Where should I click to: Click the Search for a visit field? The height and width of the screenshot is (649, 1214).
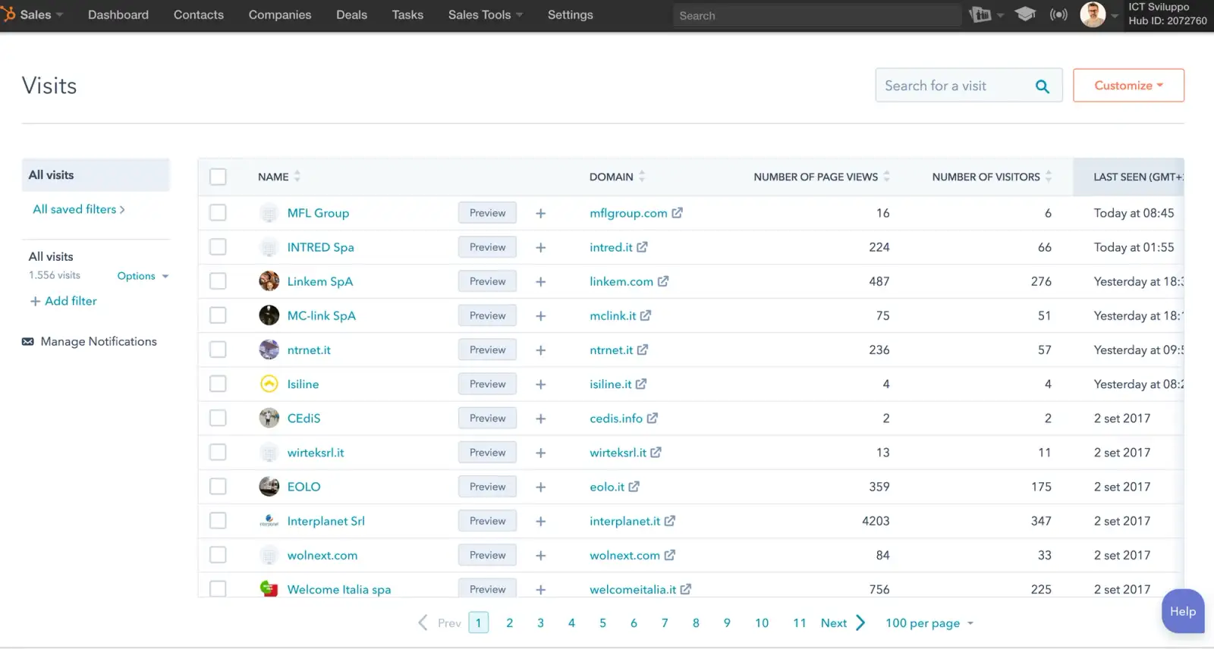pyautogui.click(x=969, y=86)
